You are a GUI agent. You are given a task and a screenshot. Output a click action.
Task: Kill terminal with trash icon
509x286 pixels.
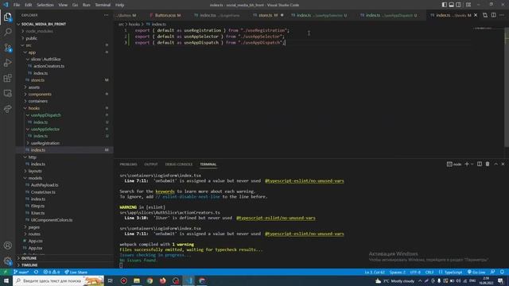click(488, 164)
